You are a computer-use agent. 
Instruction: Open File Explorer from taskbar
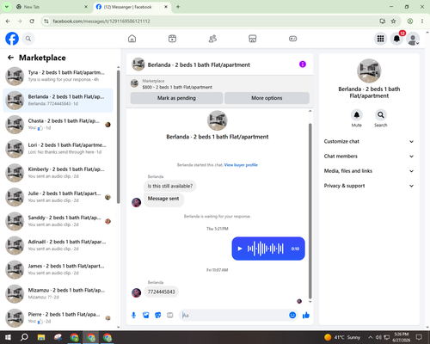click(x=41, y=337)
